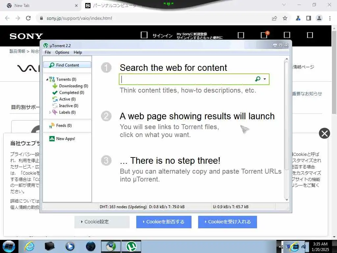Click the µTorrent taskbar button
Screen dimensions: 337x253
pos(131,246)
